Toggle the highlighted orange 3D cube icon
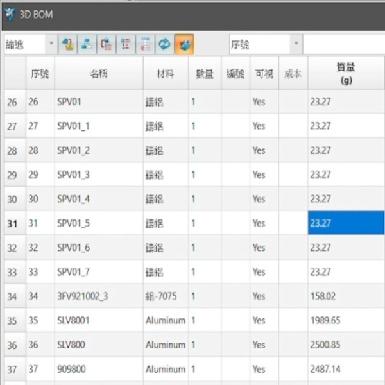Viewport: 385px width, 385px height. (x=184, y=44)
